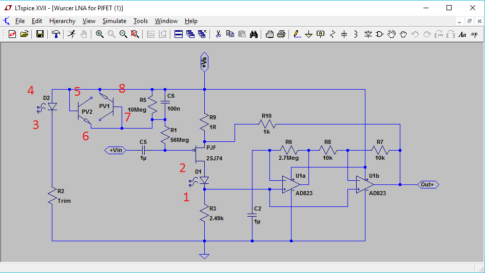The image size is (485, 273).
Task: Click the R1 56Meg value
Action: pyautogui.click(x=180, y=140)
